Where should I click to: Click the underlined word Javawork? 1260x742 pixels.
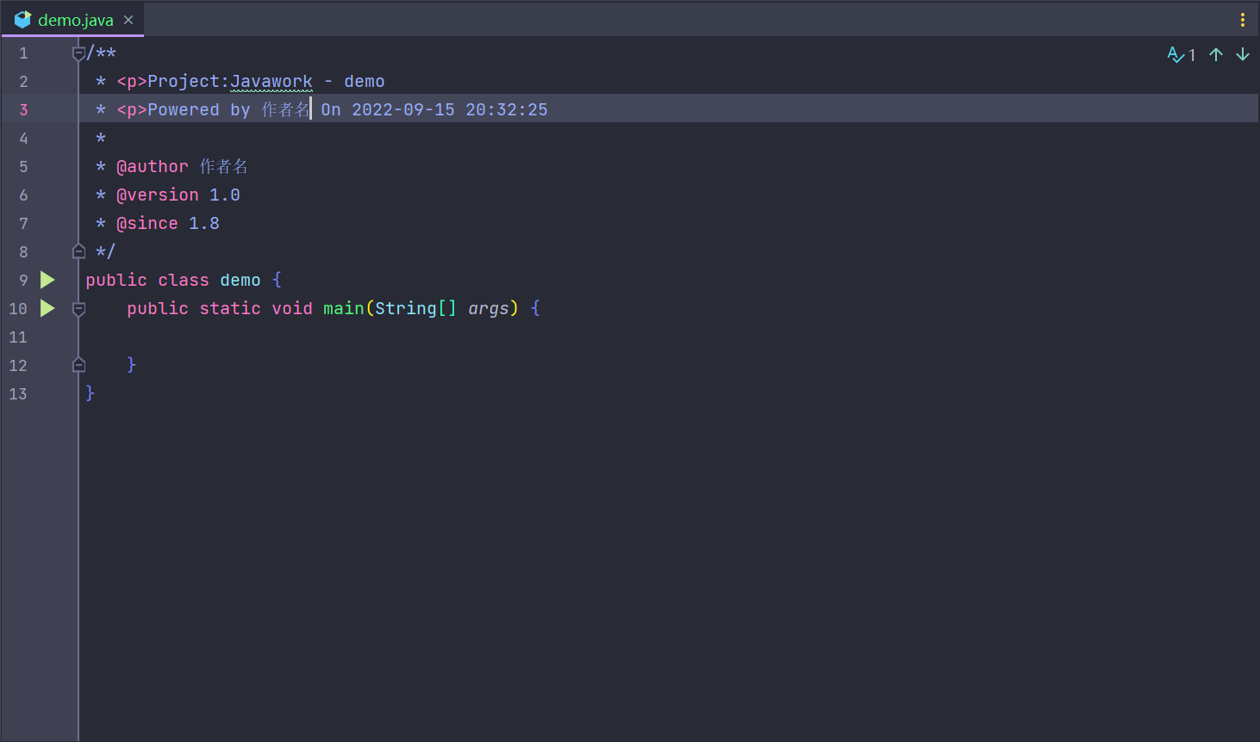tap(271, 82)
